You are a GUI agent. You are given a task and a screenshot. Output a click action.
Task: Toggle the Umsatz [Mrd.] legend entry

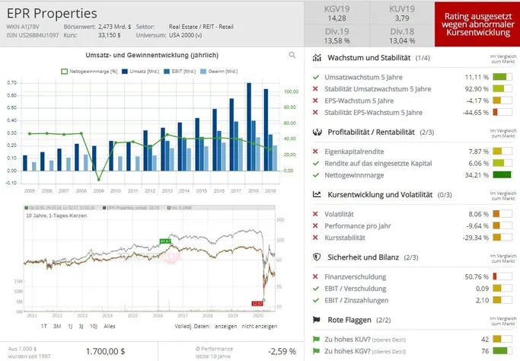point(140,72)
